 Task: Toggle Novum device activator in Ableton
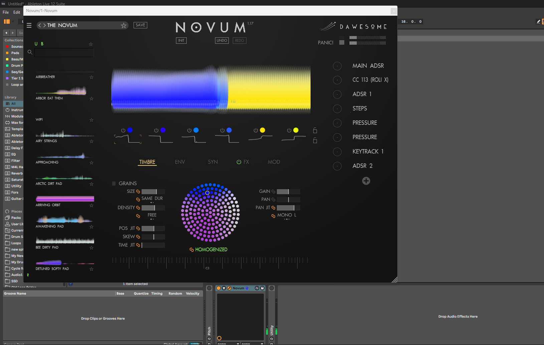[218, 288]
